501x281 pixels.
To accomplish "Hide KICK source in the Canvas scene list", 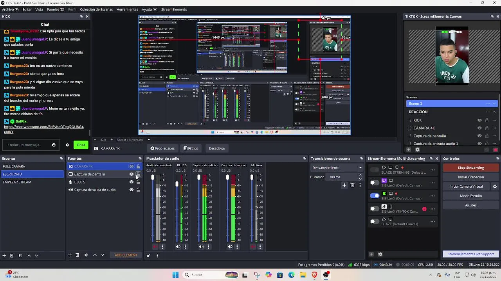I will pyautogui.click(x=479, y=120).
